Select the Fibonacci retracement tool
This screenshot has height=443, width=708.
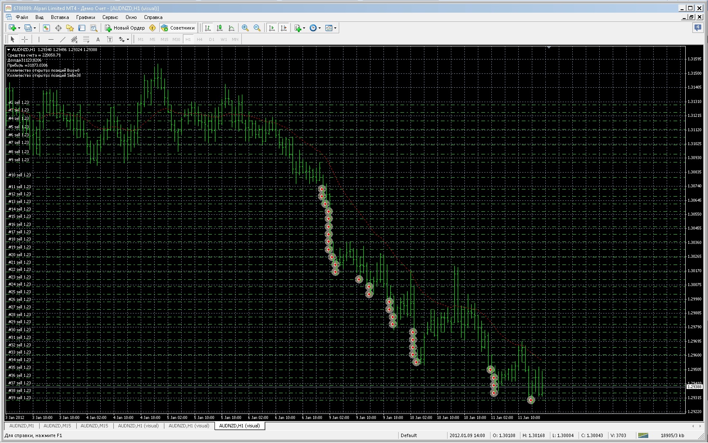point(86,39)
